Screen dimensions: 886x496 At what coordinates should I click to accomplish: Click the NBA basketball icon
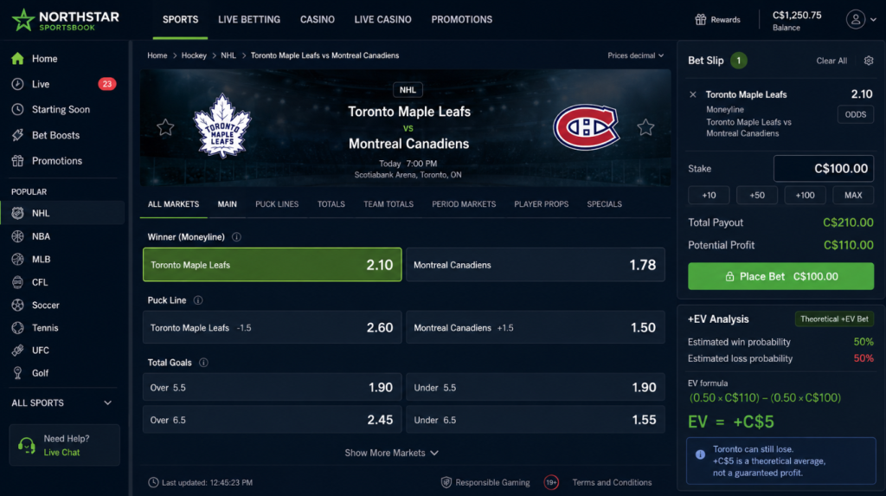click(x=17, y=236)
